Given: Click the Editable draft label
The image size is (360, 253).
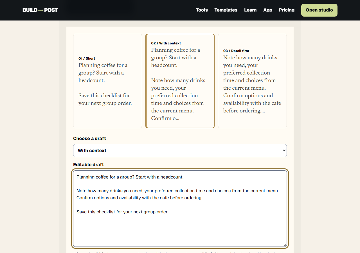Looking at the screenshot, I should point(89,164).
